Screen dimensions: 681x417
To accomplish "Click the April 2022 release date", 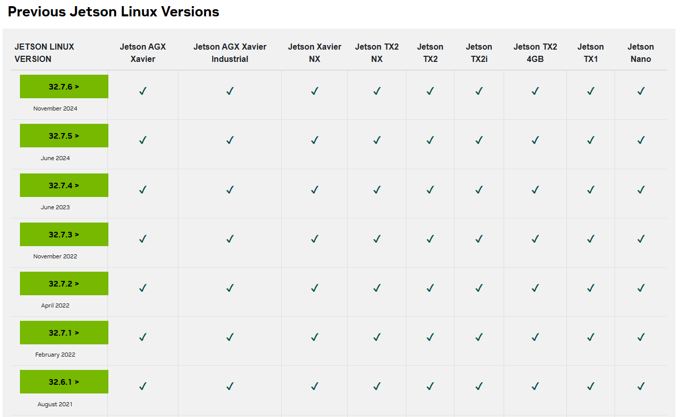I will [55, 305].
